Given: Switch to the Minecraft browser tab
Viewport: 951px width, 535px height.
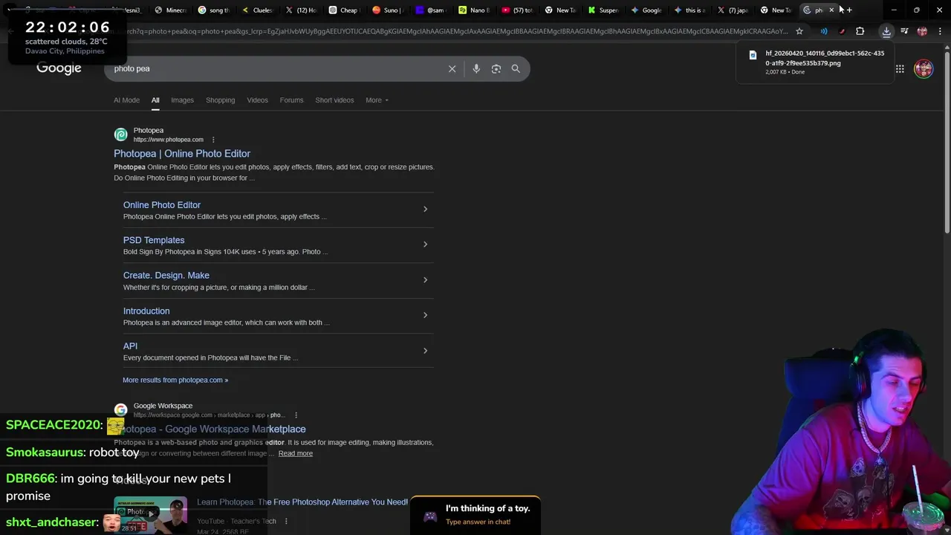Looking at the screenshot, I should (171, 10).
